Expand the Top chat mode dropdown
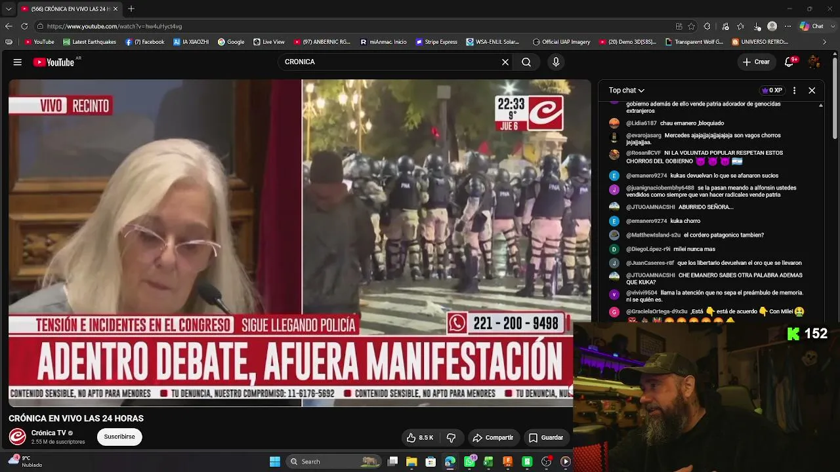The width and height of the screenshot is (840, 472). pyautogui.click(x=627, y=90)
